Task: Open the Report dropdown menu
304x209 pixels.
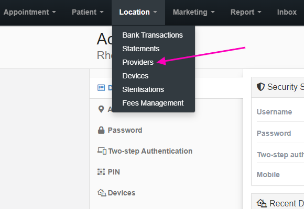Action: [246, 12]
